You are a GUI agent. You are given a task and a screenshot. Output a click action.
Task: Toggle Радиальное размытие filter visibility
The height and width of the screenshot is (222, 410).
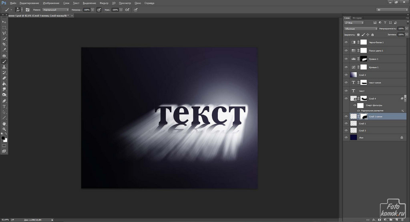pyautogui.click(x=358, y=111)
